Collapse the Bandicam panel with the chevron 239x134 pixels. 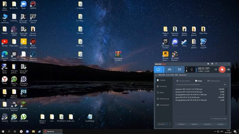[x=229, y=75]
